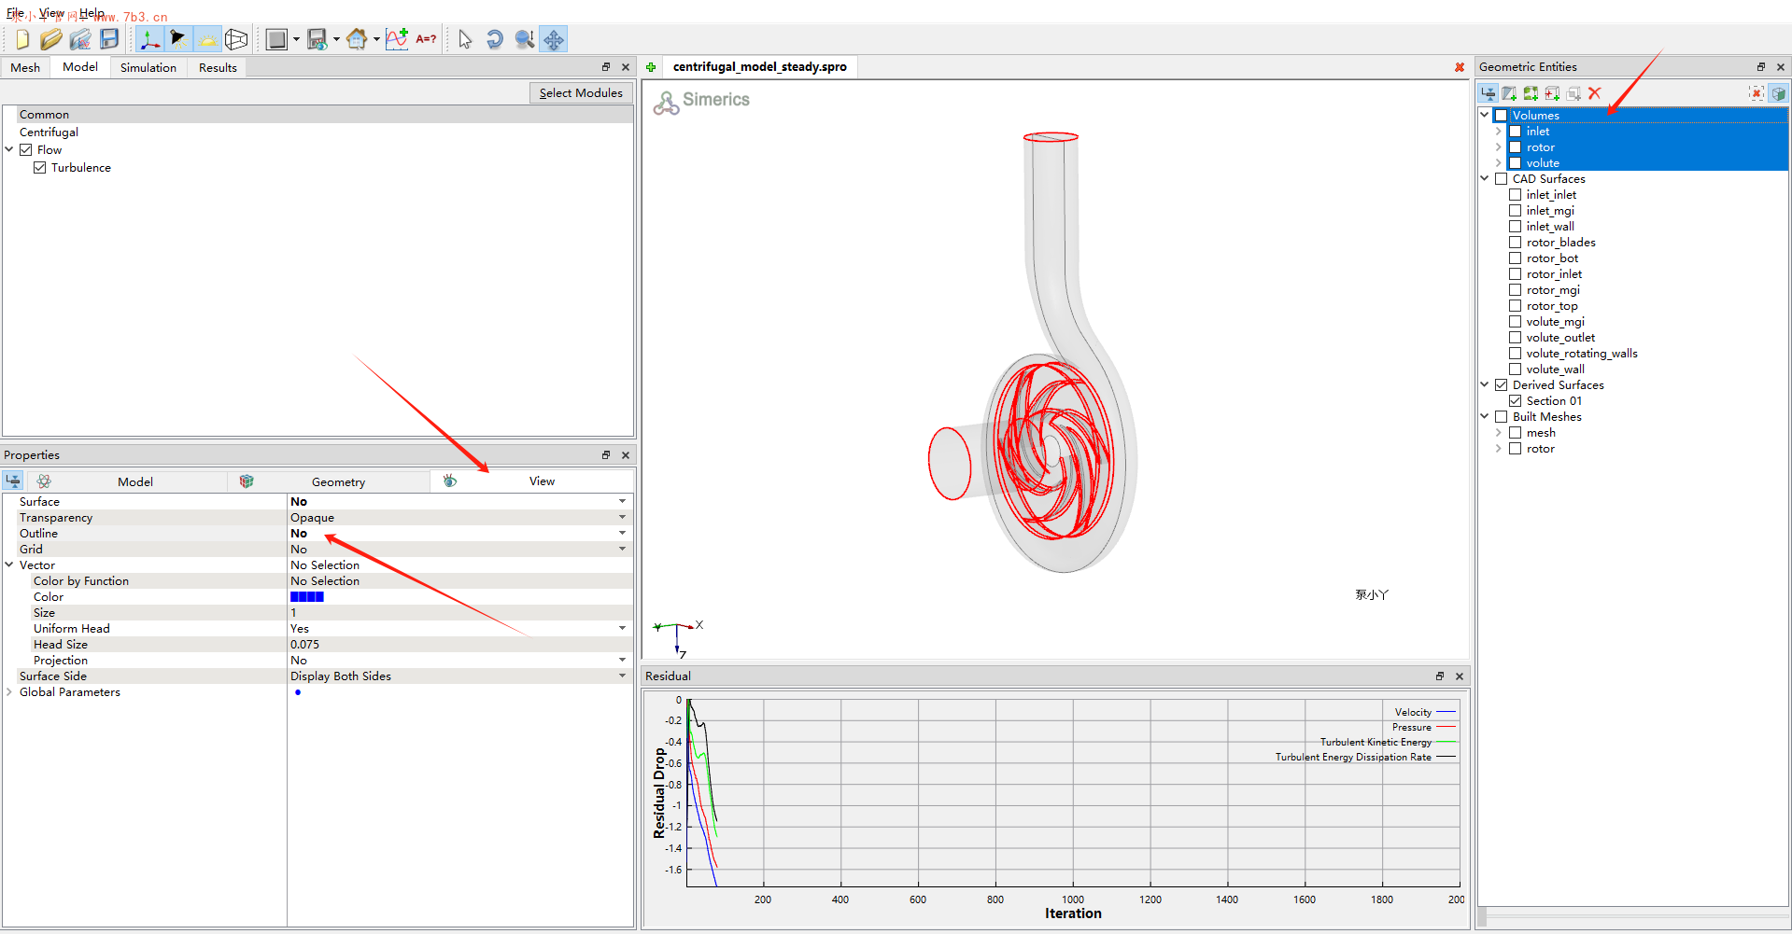Toggle the Turbulence checkbox
The image size is (1792, 934).
pyautogui.click(x=39, y=168)
